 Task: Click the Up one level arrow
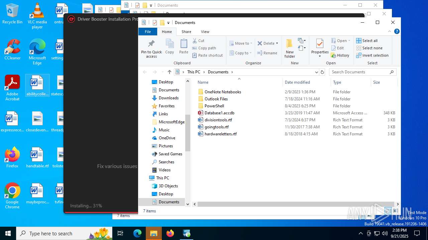[170, 72]
